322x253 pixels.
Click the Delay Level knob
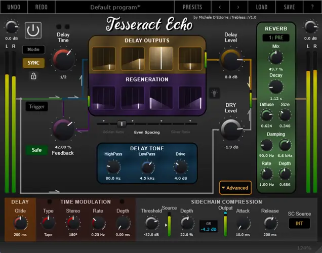coord(231,60)
